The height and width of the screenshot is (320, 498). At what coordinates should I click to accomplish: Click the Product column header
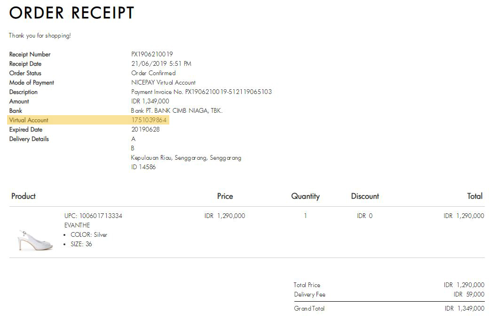point(24,196)
